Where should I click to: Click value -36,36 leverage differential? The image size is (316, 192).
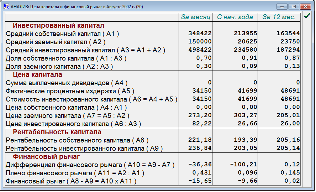[200, 165]
